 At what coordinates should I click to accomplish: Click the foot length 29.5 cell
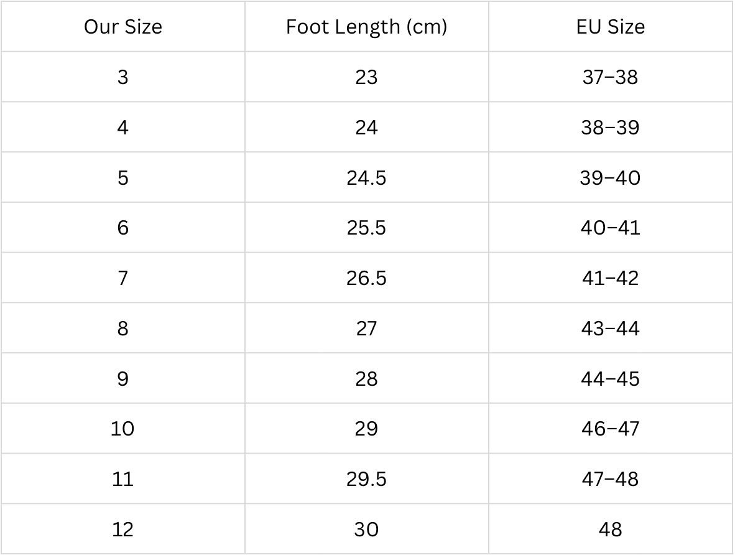coord(366,479)
